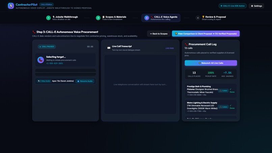Click the clipboard icon beside Scopes & Materials

(x=103, y=17)
